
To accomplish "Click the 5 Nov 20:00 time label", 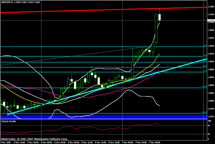I will point(33,143).
